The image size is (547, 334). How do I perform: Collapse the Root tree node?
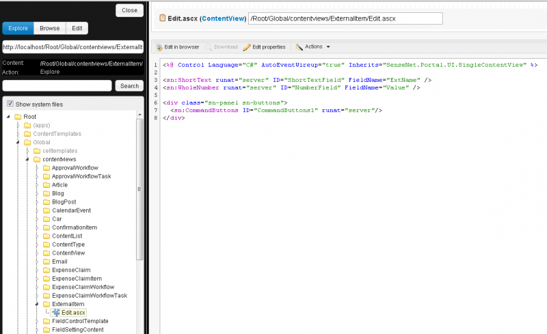click(8, 116)
